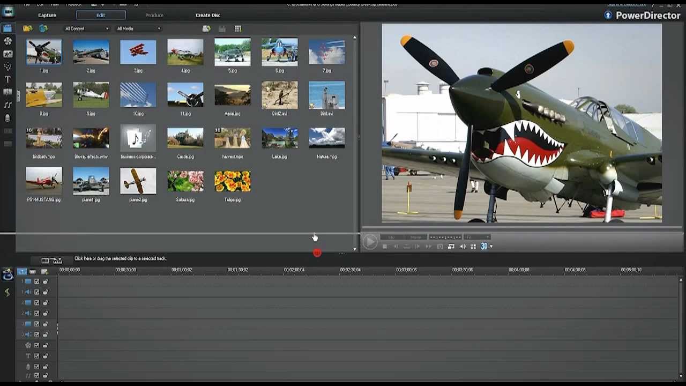Select the Tulips.jpg thumbnail
This screenshot has width=686, height=386.
233,181
